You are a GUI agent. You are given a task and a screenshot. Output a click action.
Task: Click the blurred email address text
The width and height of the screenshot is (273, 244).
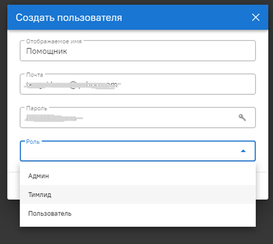tap(72, 85)
